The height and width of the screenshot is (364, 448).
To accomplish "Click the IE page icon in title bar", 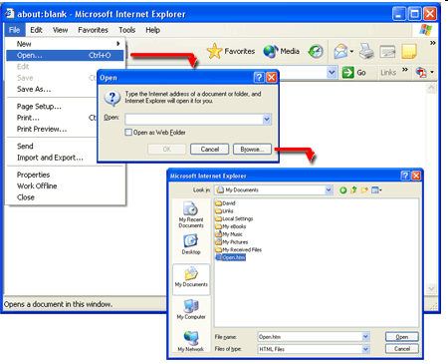I will tap(10, 13).
